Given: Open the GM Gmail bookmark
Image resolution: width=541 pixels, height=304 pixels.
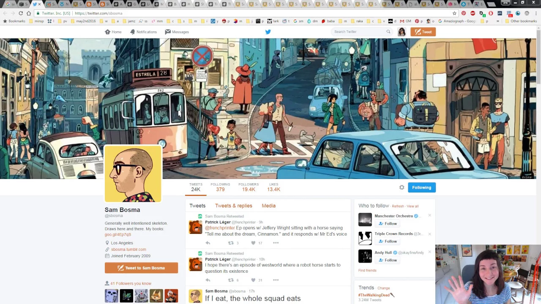Looking at the screenshot, I should point(405,21).
